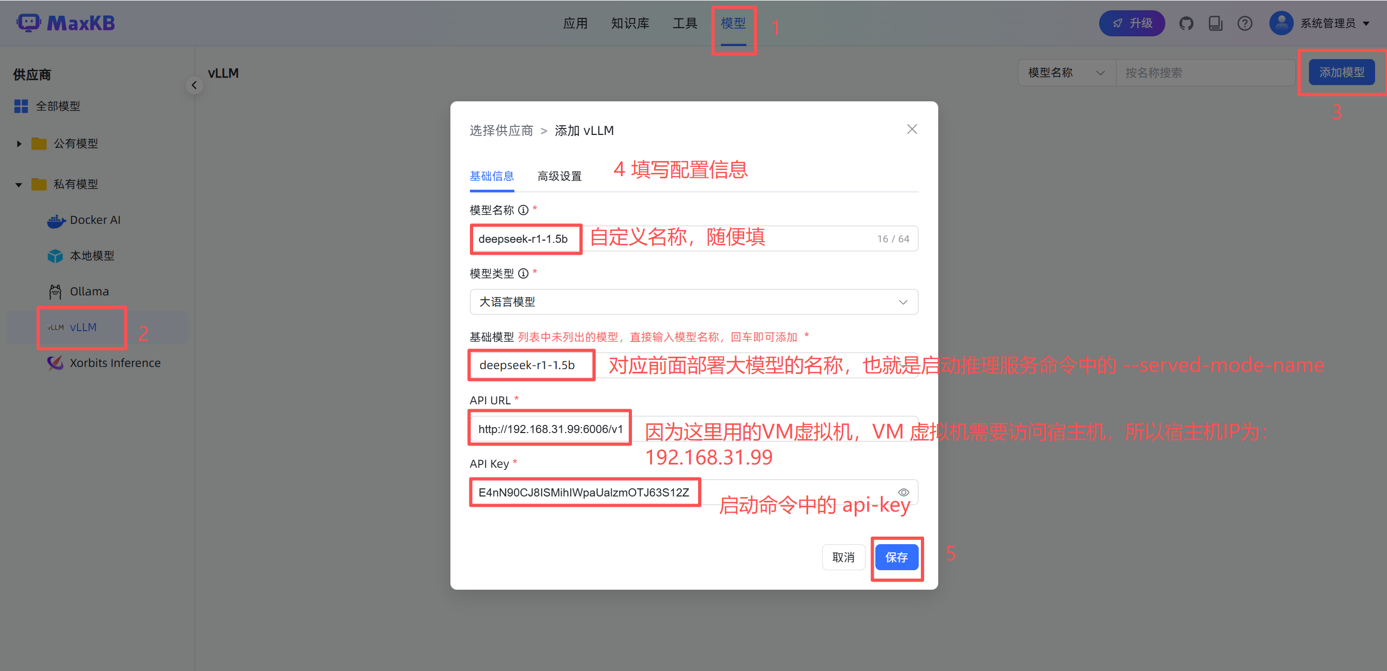Open Xorbits Inference provider

pyautogui.click(x=114, y=363)
